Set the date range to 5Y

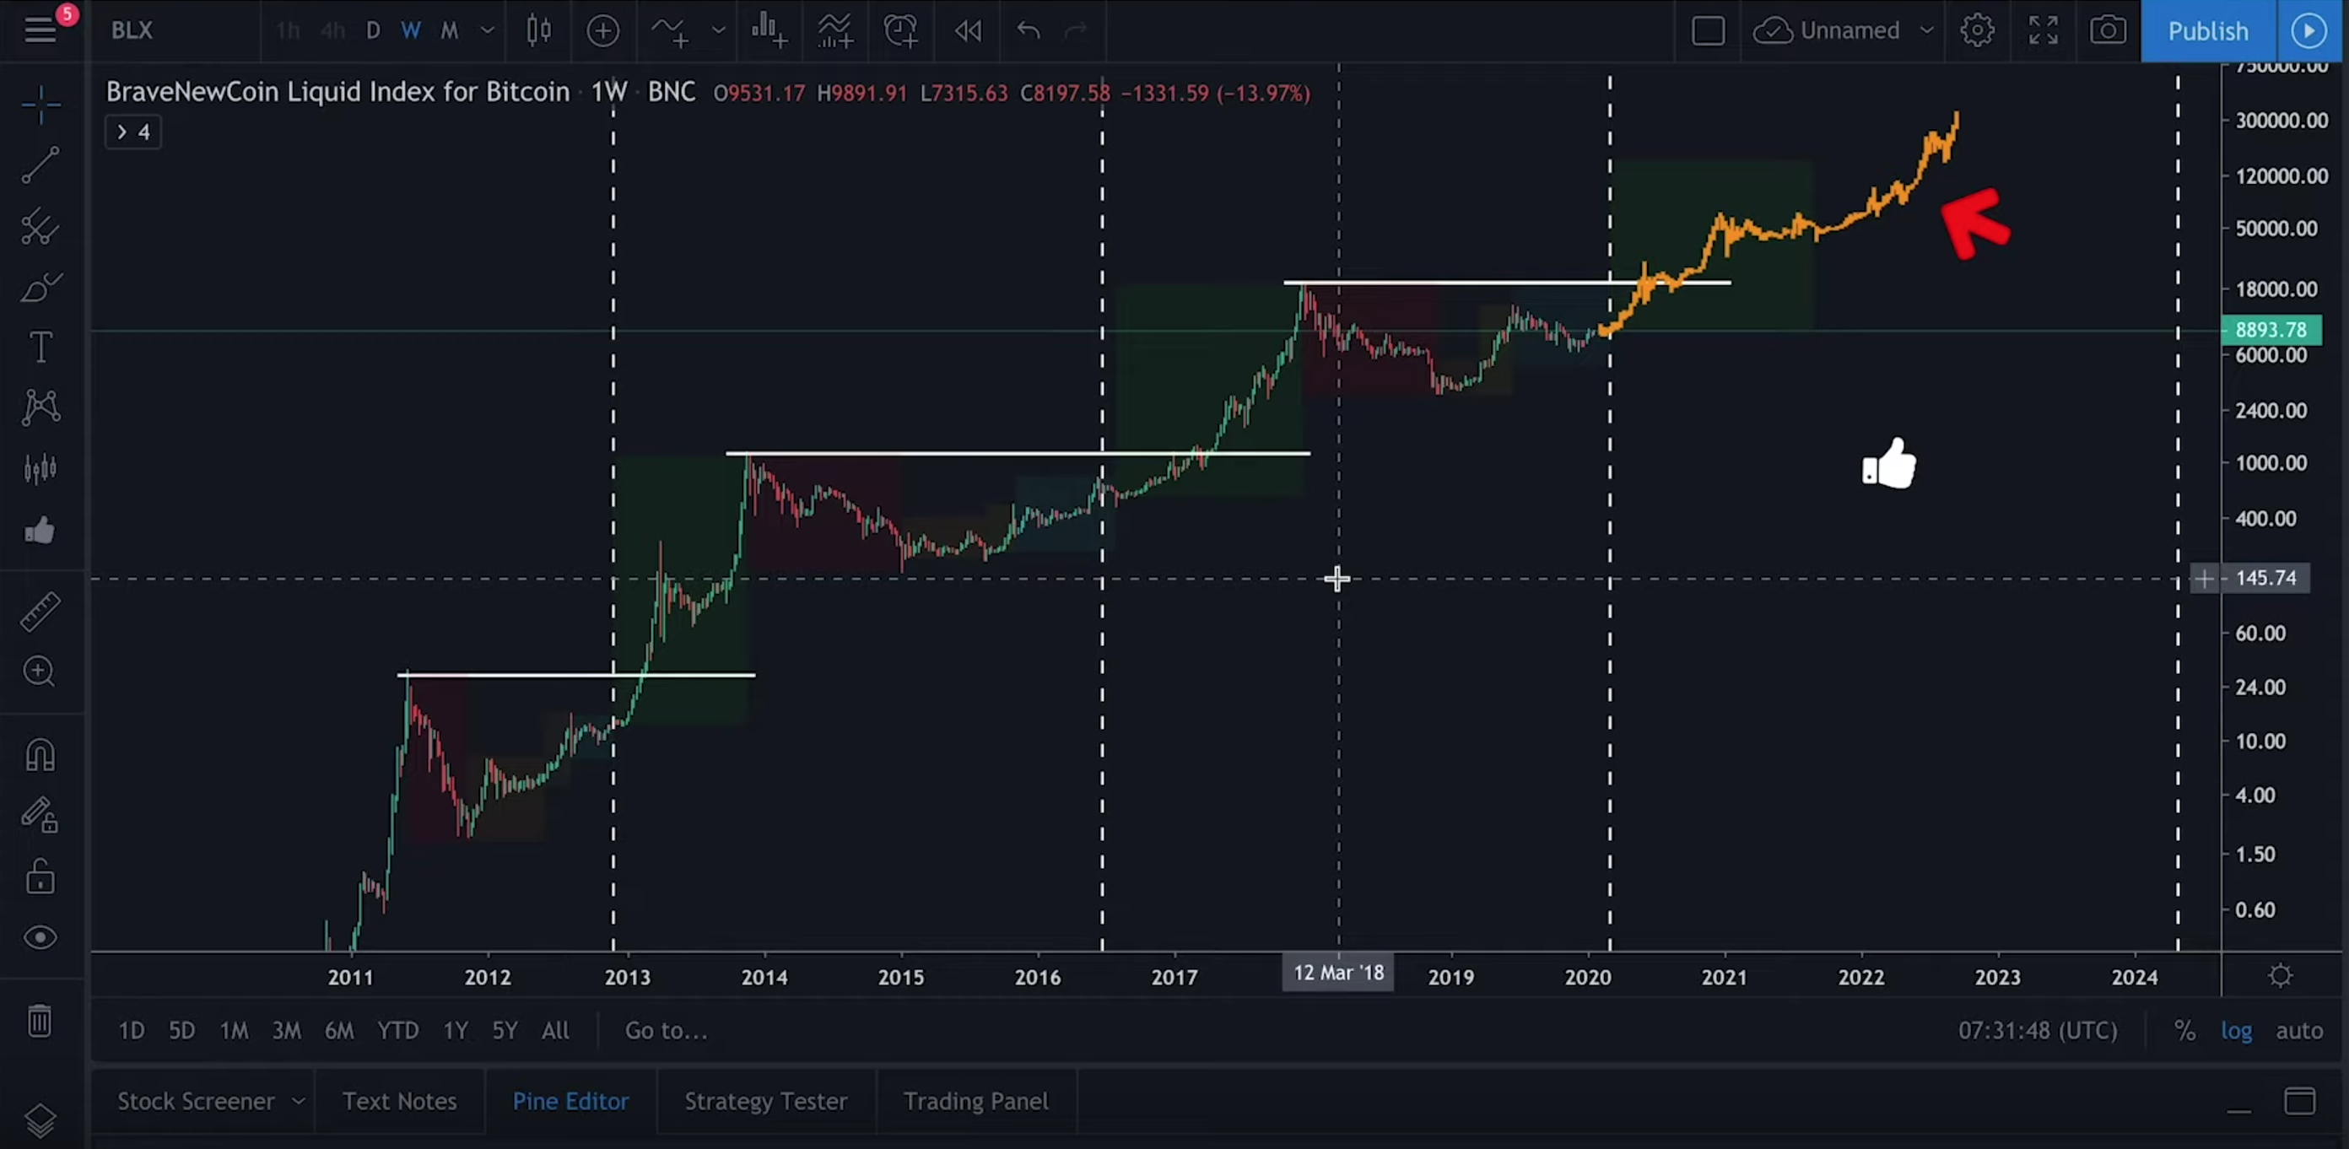coord(505,1030)
